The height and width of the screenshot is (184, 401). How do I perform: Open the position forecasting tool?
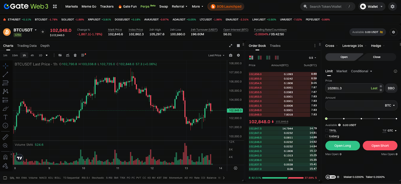pyautogui.click(x=6, y=100)
